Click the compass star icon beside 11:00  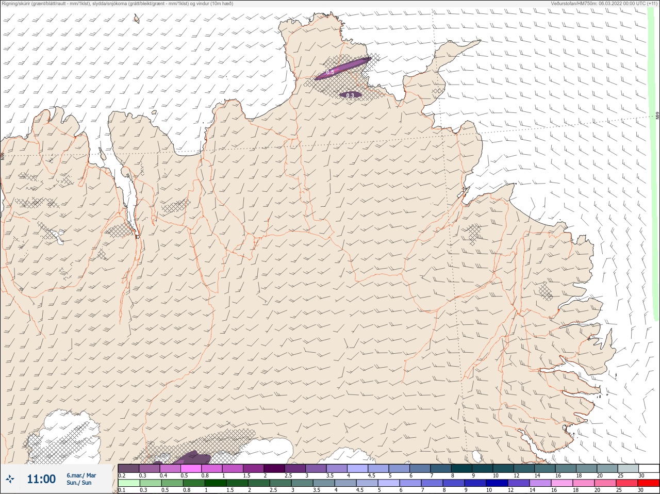coord(10,479)
